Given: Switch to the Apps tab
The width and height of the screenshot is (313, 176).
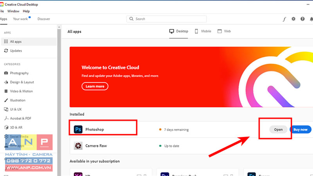Looking at the screenshot, I should point(4,19).
